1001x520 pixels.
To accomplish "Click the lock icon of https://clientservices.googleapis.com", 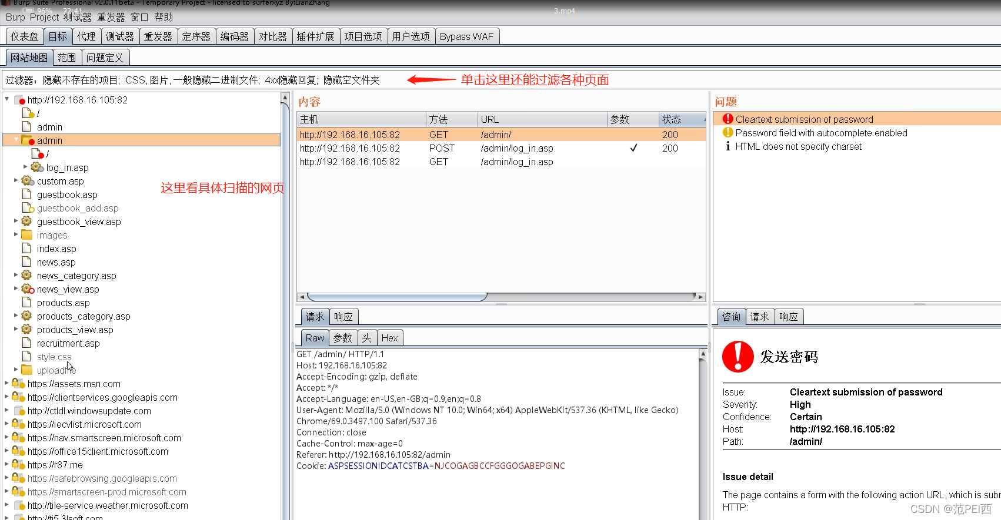I will 18,397.
